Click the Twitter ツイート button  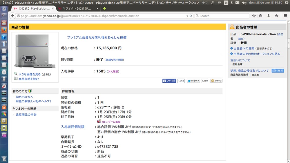click(x=193, y=81)
